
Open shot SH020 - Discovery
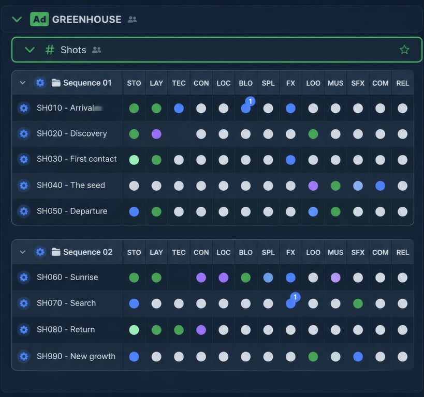(72, 133)
